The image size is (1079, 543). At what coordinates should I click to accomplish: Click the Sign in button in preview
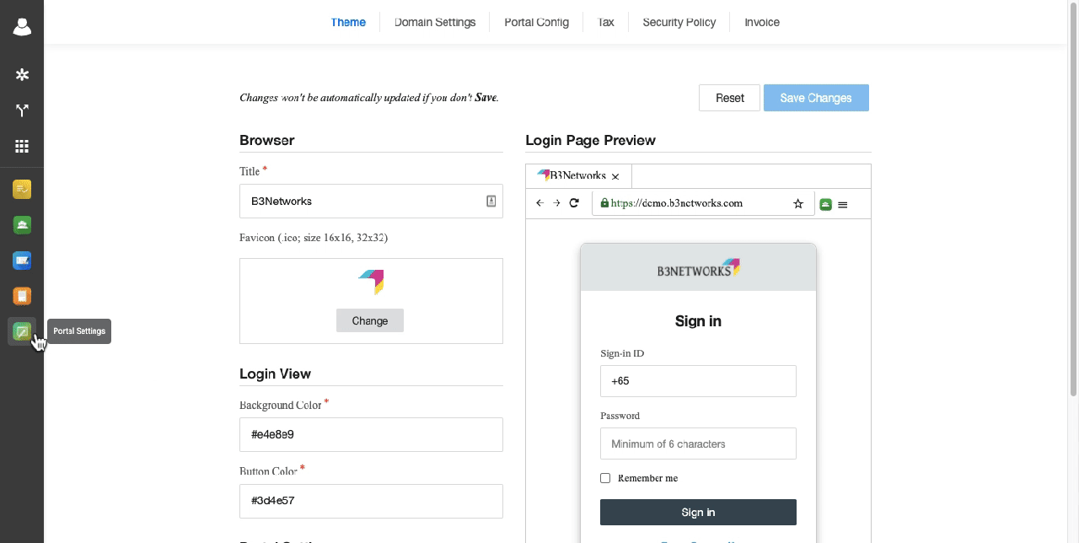(x=698, y=512)
